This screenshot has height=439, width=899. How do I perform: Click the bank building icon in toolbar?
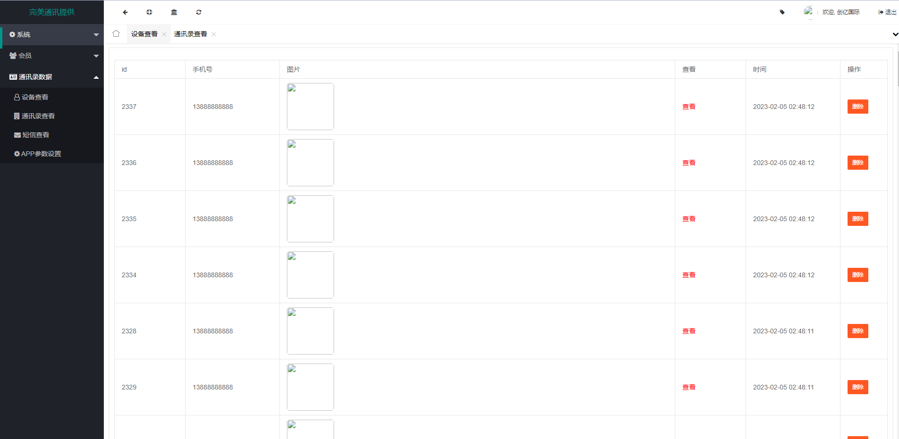click(x=174, y=12)
